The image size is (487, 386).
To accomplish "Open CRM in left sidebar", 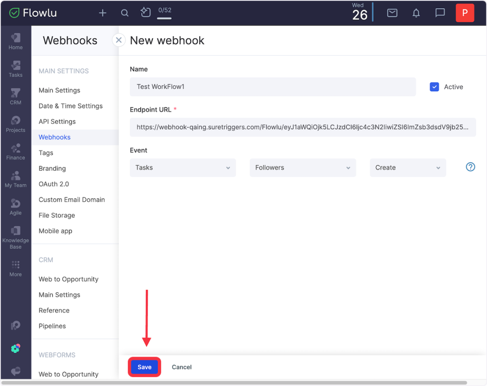I will click(x=16, y=96).
